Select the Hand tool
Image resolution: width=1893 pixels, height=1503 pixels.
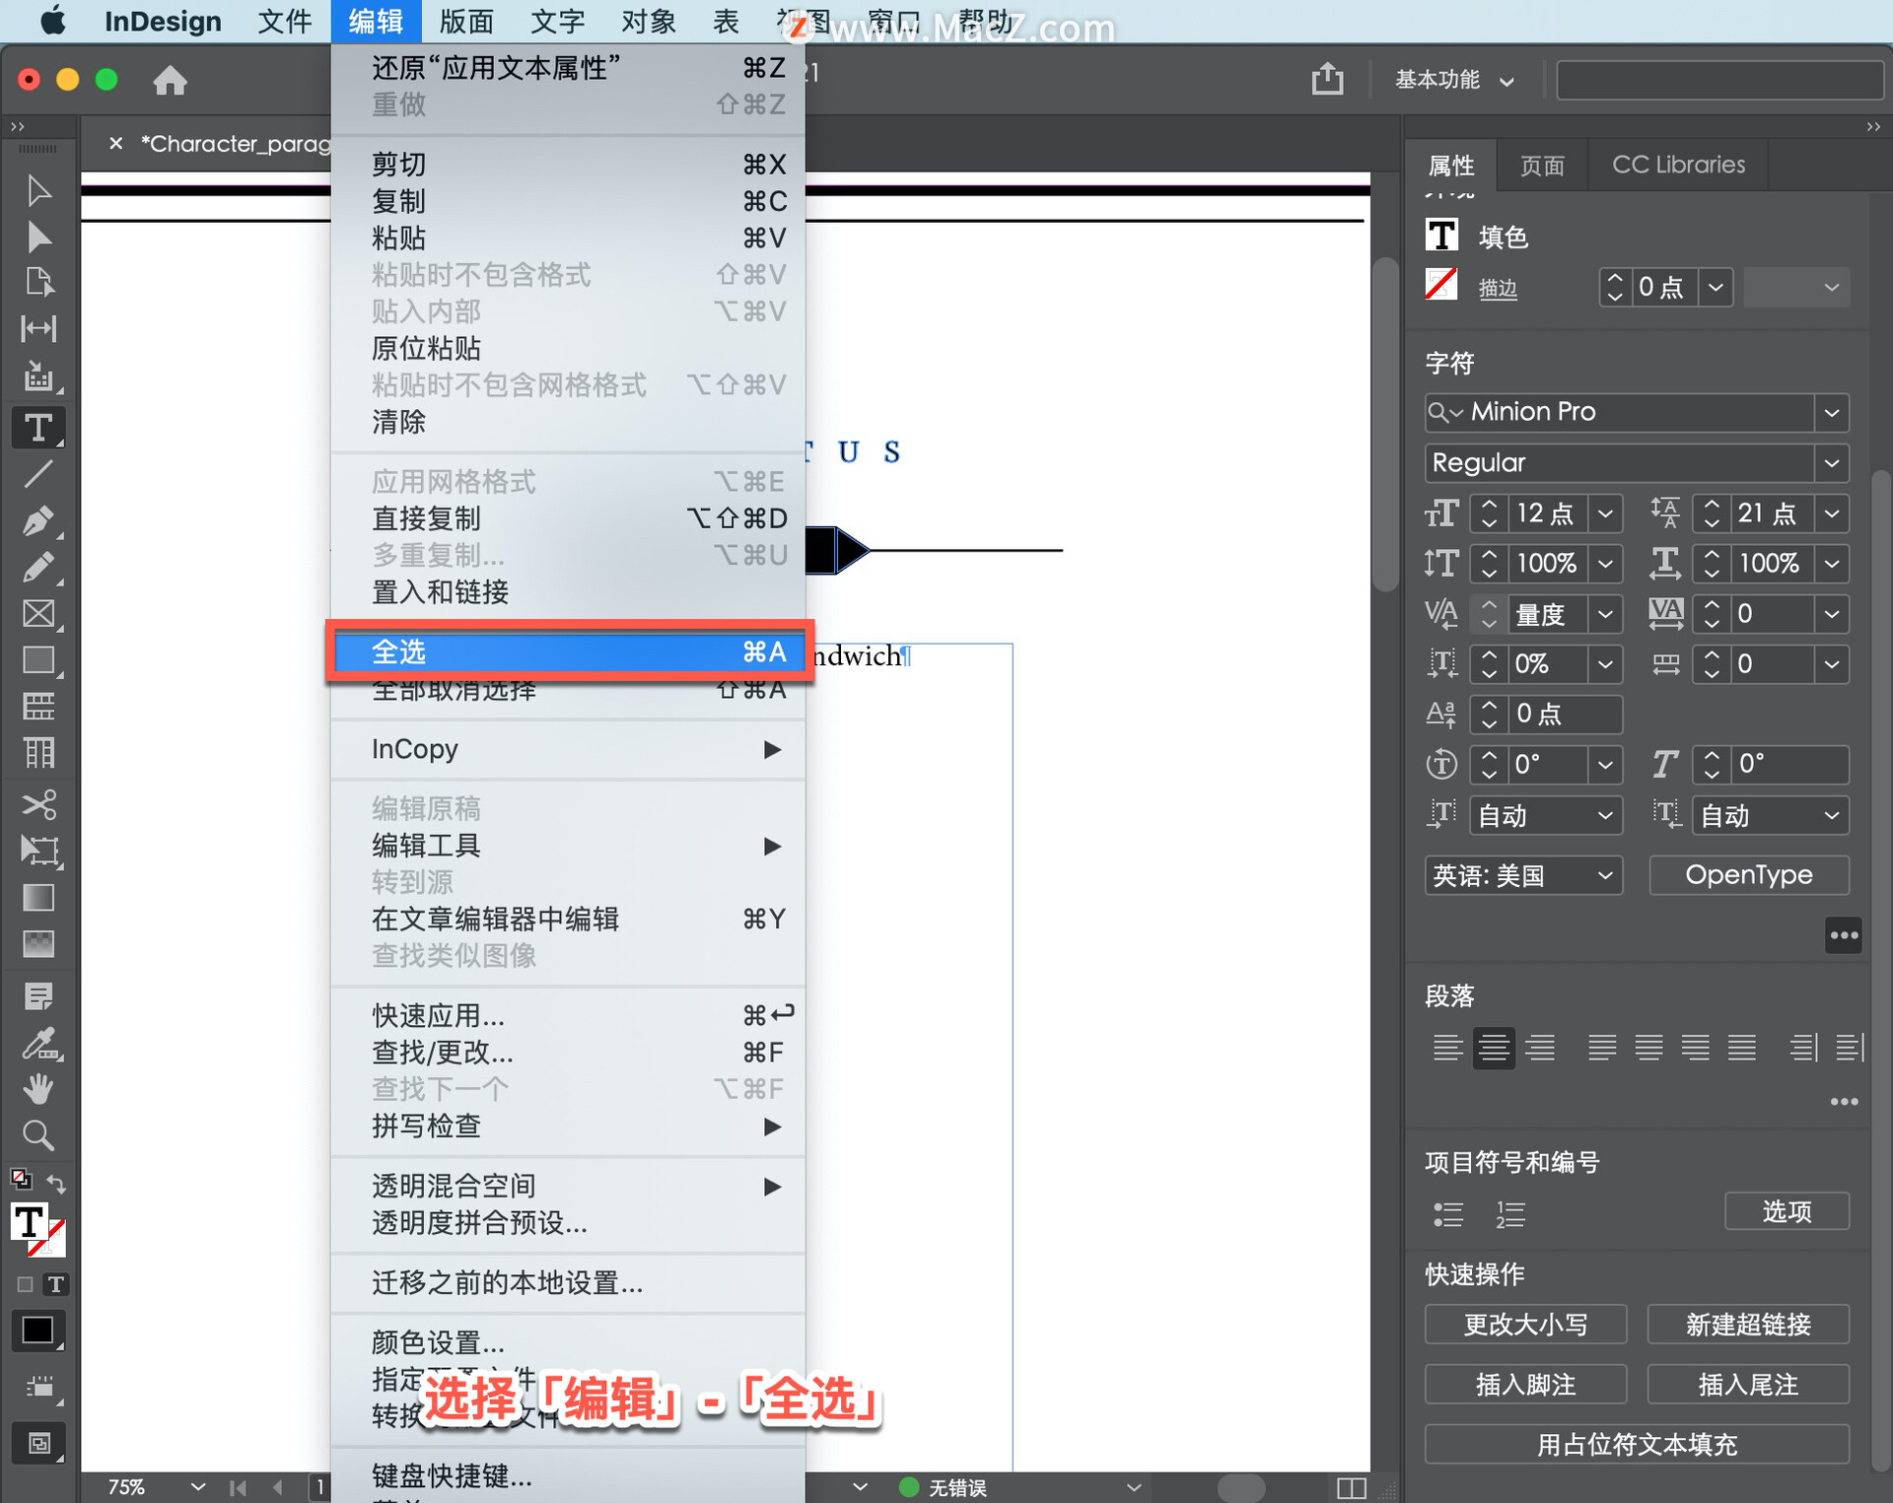pos(38,1089)
